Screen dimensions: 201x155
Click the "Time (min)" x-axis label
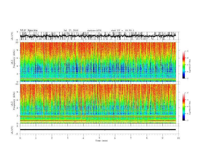click(x=102, y=141)
